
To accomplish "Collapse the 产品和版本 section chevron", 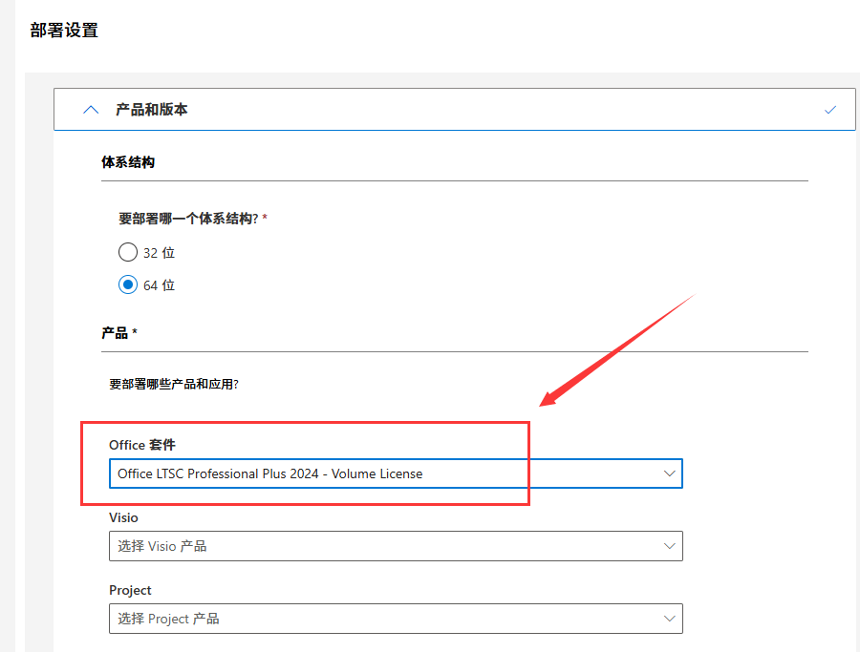I will pos(91,110).
